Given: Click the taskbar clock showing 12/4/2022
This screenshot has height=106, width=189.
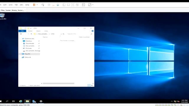Looking at the screenshot, I should [185, 101].
